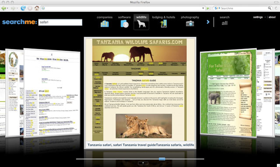Open the African Safari results page thumbnail
Screen dimensions: 280x167
pos(52,93)
